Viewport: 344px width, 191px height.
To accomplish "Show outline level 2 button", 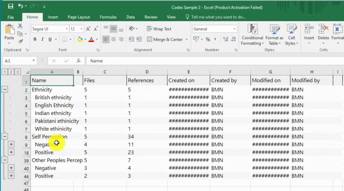I will coord(11,72).
